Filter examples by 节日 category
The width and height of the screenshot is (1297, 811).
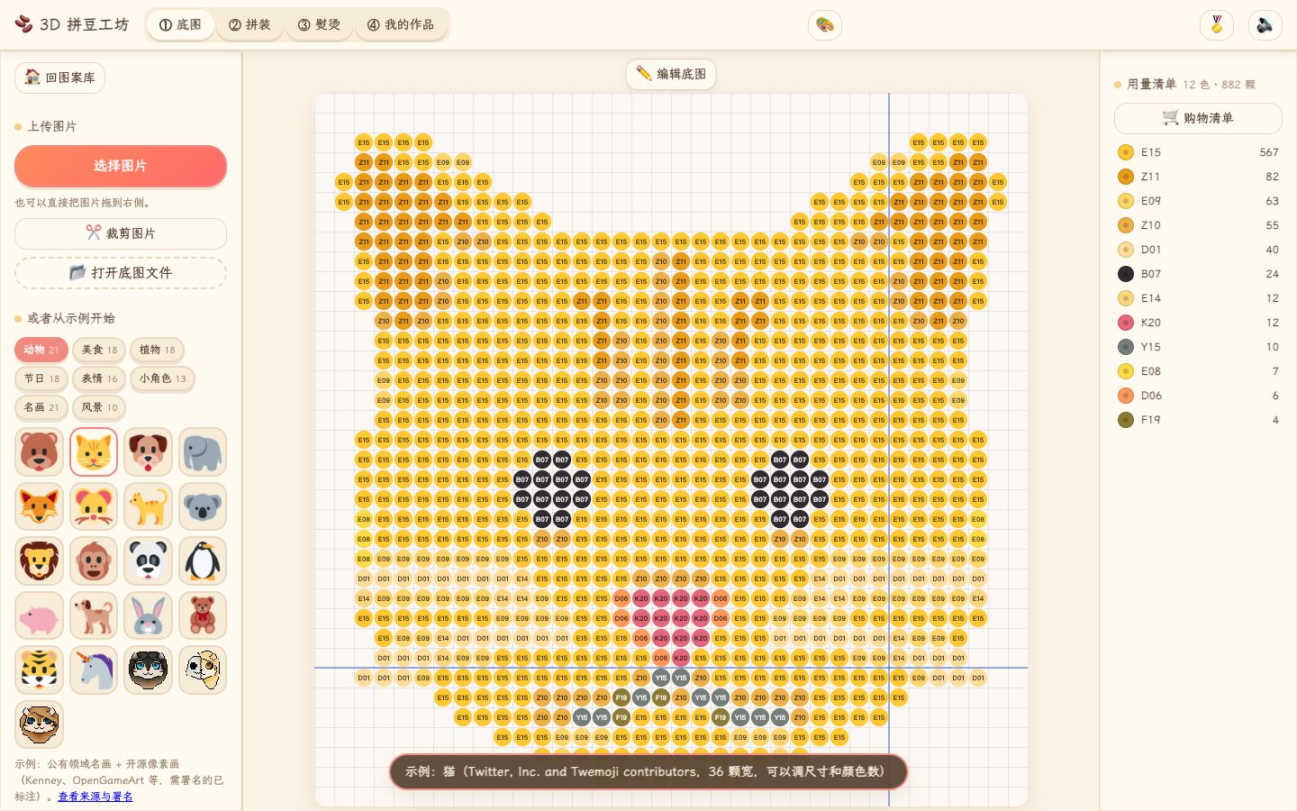(41, 378)
